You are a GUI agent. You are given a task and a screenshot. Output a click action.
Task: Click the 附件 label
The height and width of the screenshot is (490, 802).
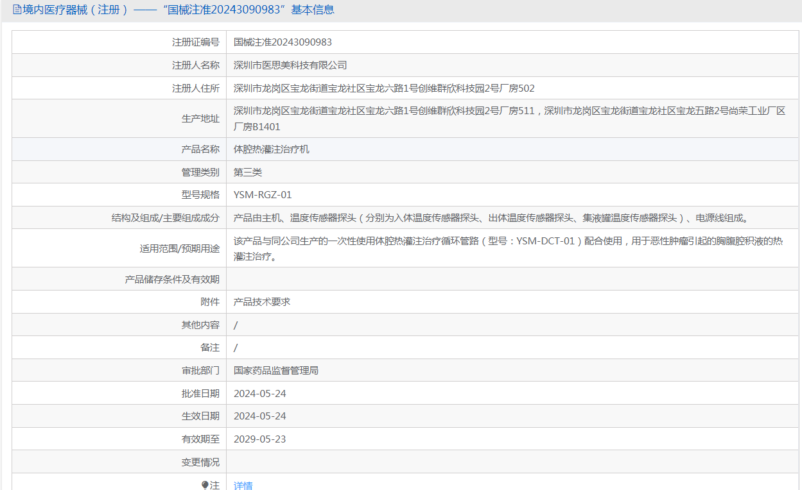coord(210,302)
